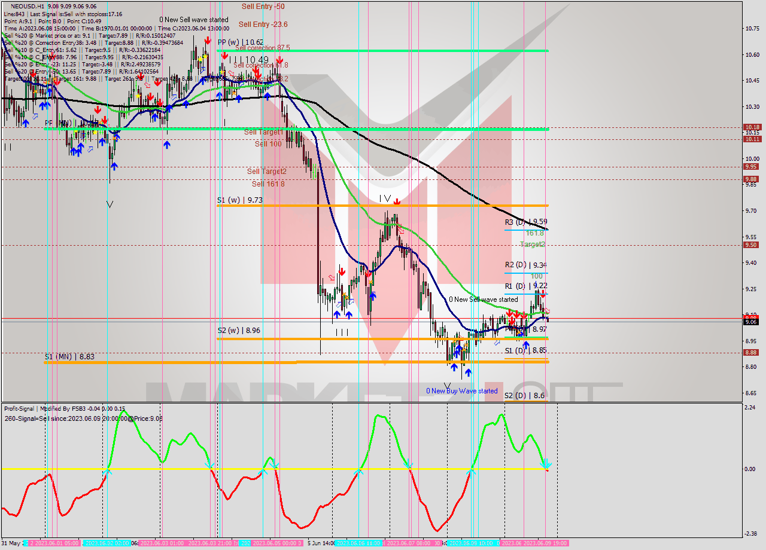Screen dimensions: 766x550
Task: Click the 9.88 price tag on the axis
Action: [x=750, y=179]
